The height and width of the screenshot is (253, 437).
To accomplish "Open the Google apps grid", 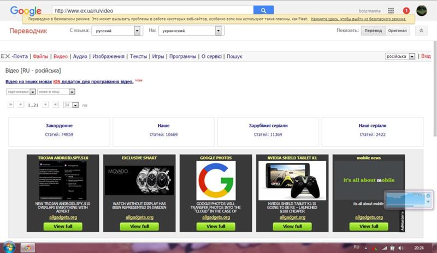I will [x=391, y=10].
